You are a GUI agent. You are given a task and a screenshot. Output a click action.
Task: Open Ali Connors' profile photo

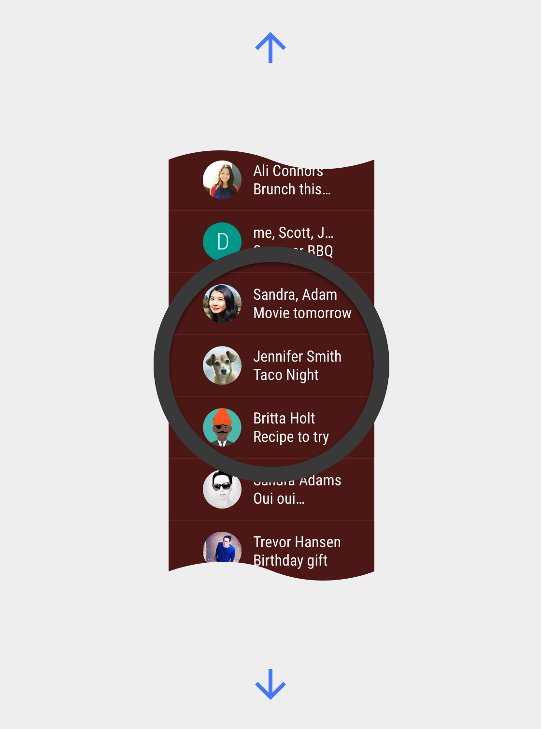click(x=222, y=180)
